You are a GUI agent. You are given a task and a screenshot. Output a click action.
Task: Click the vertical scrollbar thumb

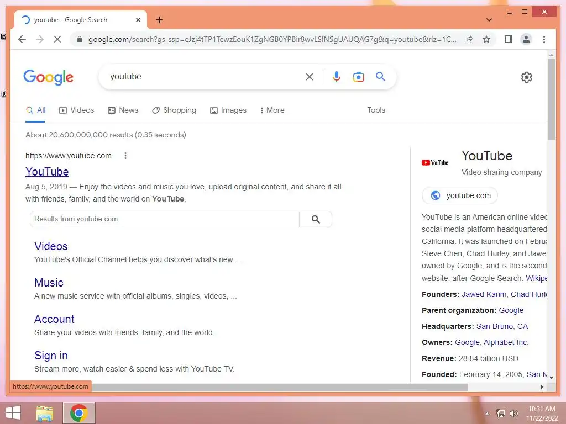point(551,99)
